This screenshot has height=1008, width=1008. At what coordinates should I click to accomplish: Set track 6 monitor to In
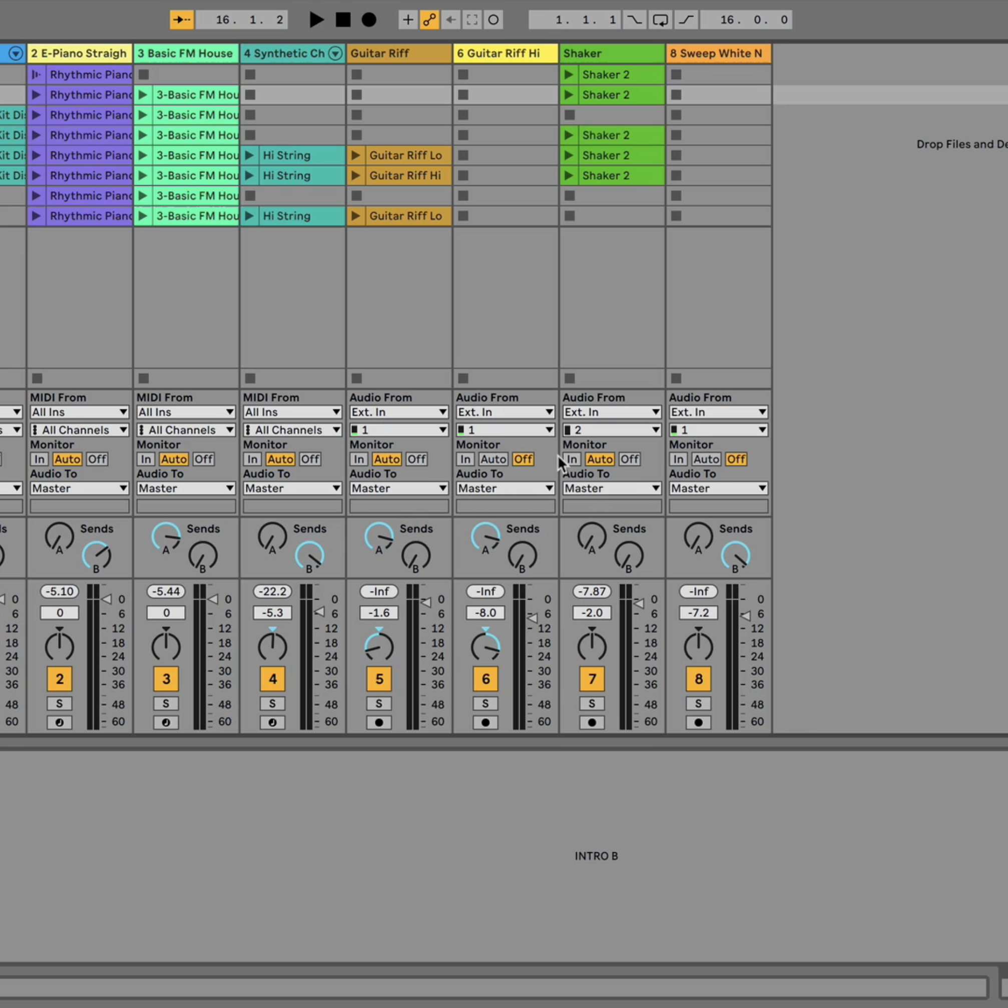point(465,459)
